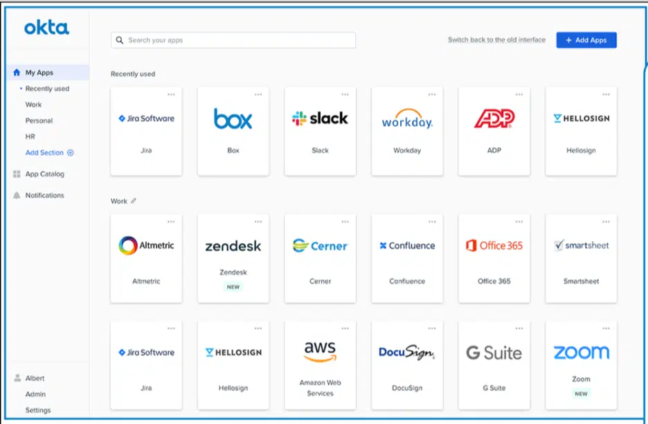The width and height of the screenshot is (648, 424).
Task: Open the DocuSign app tile
Action: (x=407, y=365)
